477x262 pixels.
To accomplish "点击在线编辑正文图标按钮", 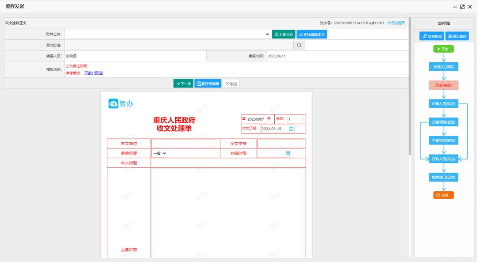I will point(300,34).
